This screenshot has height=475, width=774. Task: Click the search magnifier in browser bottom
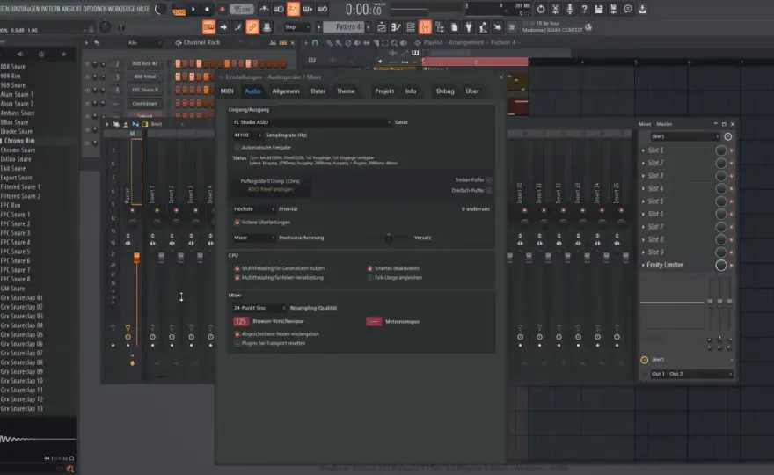(70, 469)
